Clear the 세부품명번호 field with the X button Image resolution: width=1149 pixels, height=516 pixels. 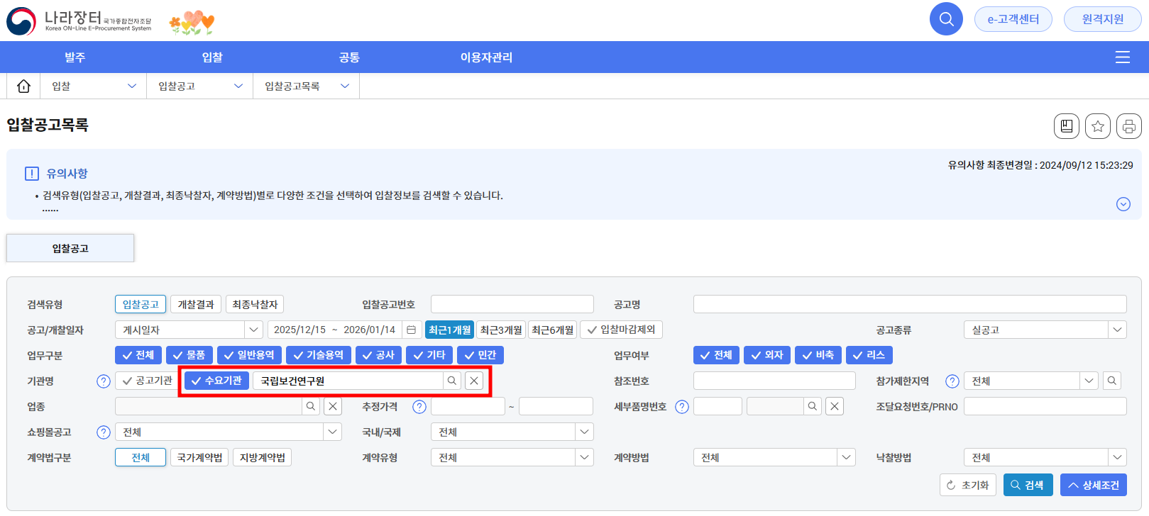(x=835, y=406)
